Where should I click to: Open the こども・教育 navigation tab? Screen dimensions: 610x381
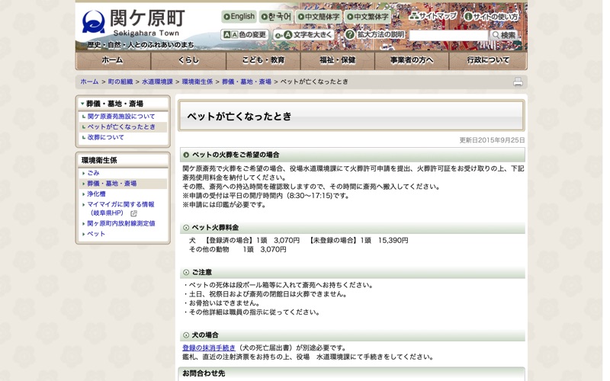[x=263, y=61]
